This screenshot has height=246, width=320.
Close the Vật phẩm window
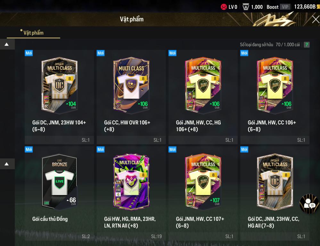[316, 20]
